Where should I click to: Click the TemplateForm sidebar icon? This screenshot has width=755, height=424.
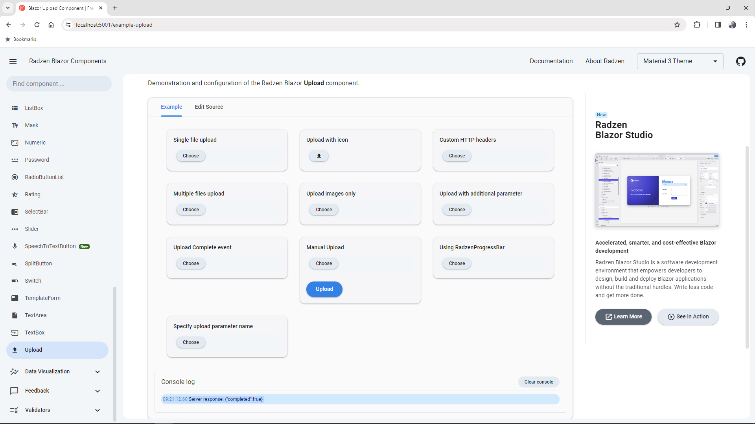pos(15,298)
